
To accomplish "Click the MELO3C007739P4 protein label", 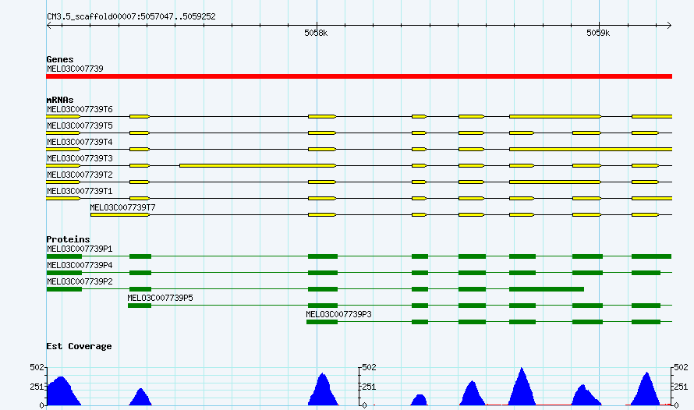I will pyautogui.click(x=80, y=265).
